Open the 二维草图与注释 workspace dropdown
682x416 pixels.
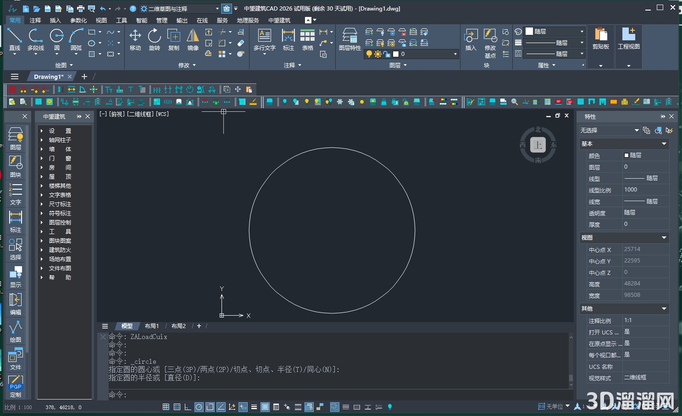coord(180,9)
